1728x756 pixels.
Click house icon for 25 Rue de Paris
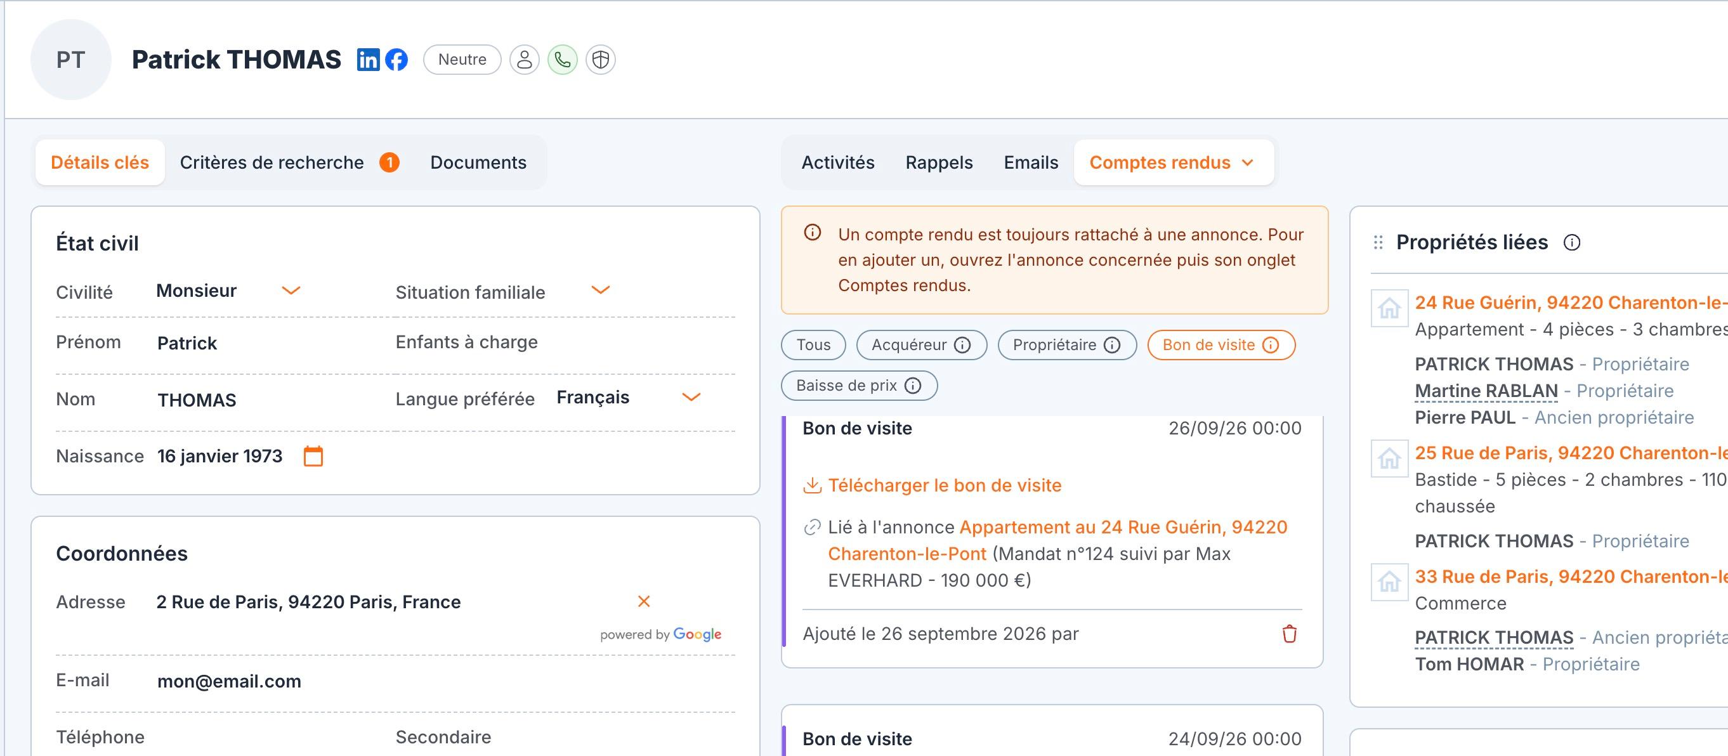click(1389, 459)
